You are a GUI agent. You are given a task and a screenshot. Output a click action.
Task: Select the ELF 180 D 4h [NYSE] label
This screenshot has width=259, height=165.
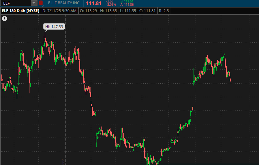click(x=20, y=11)
